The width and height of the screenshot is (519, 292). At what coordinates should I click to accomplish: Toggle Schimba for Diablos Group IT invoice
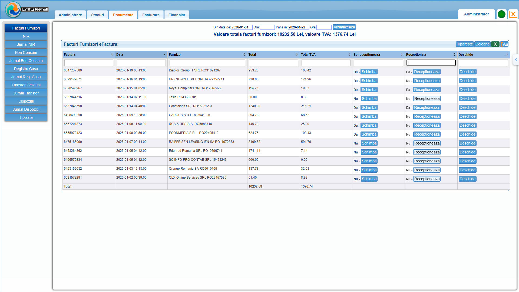[x=369, y=72]
